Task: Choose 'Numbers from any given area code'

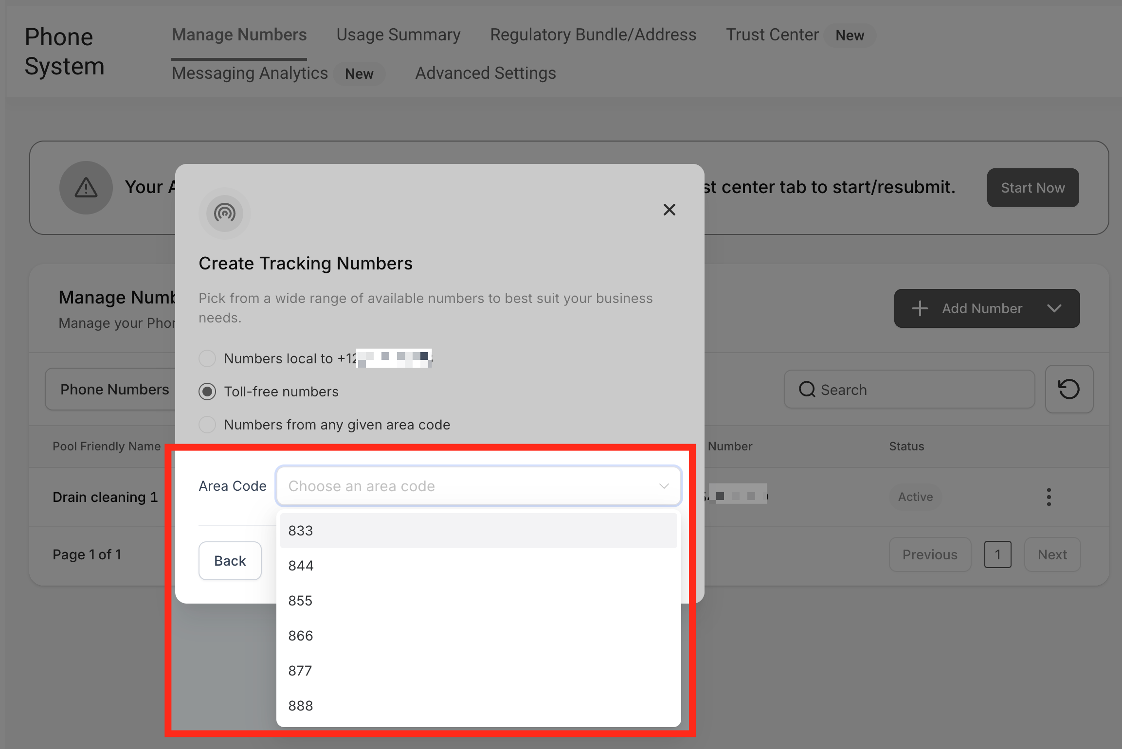Action: pos(207,425)
